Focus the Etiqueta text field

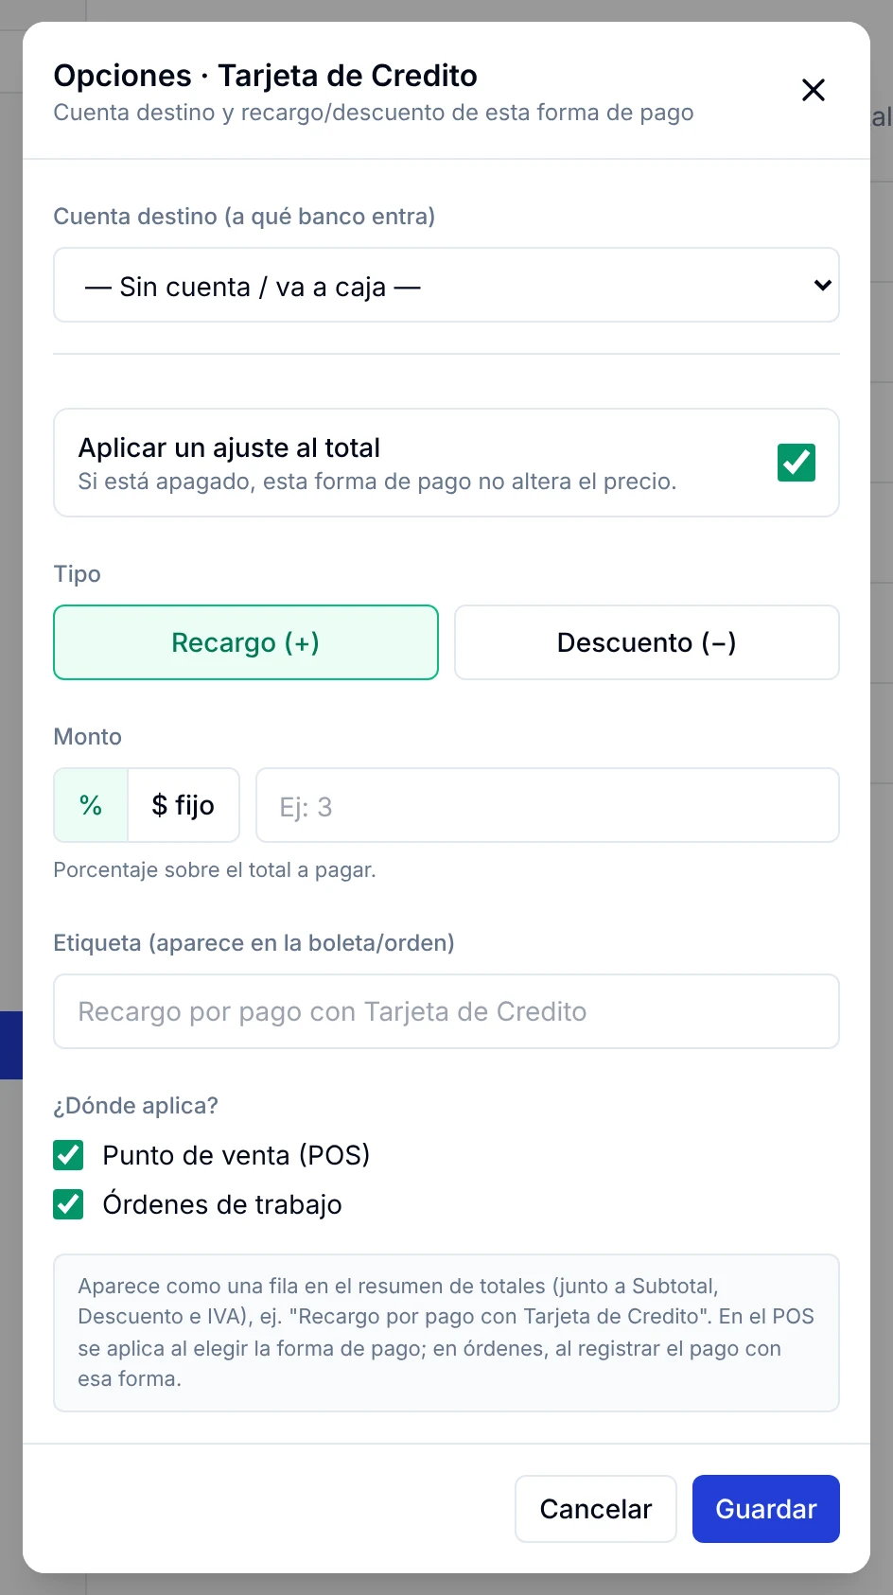click(x=446, y=1011)
